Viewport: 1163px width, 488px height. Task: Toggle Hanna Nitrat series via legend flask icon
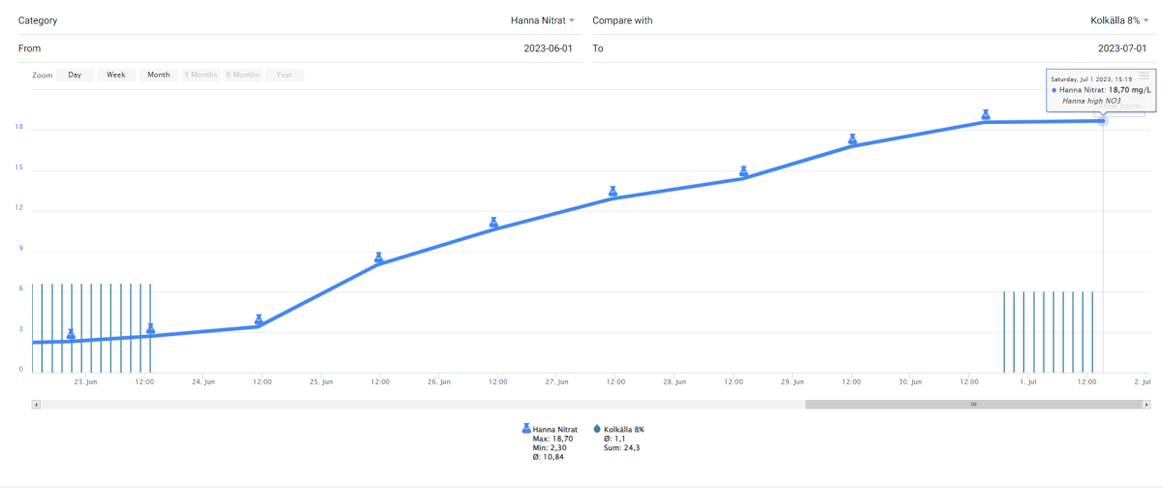tap(526, 428)
